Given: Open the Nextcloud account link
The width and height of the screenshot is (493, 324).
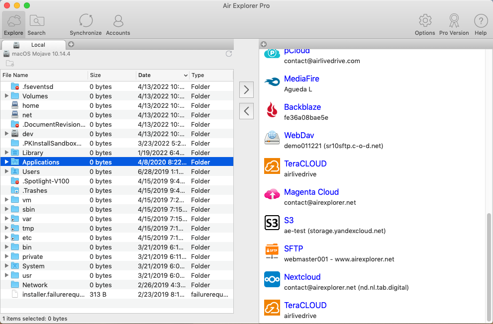Looking at the screenshot, I should 302,277.
